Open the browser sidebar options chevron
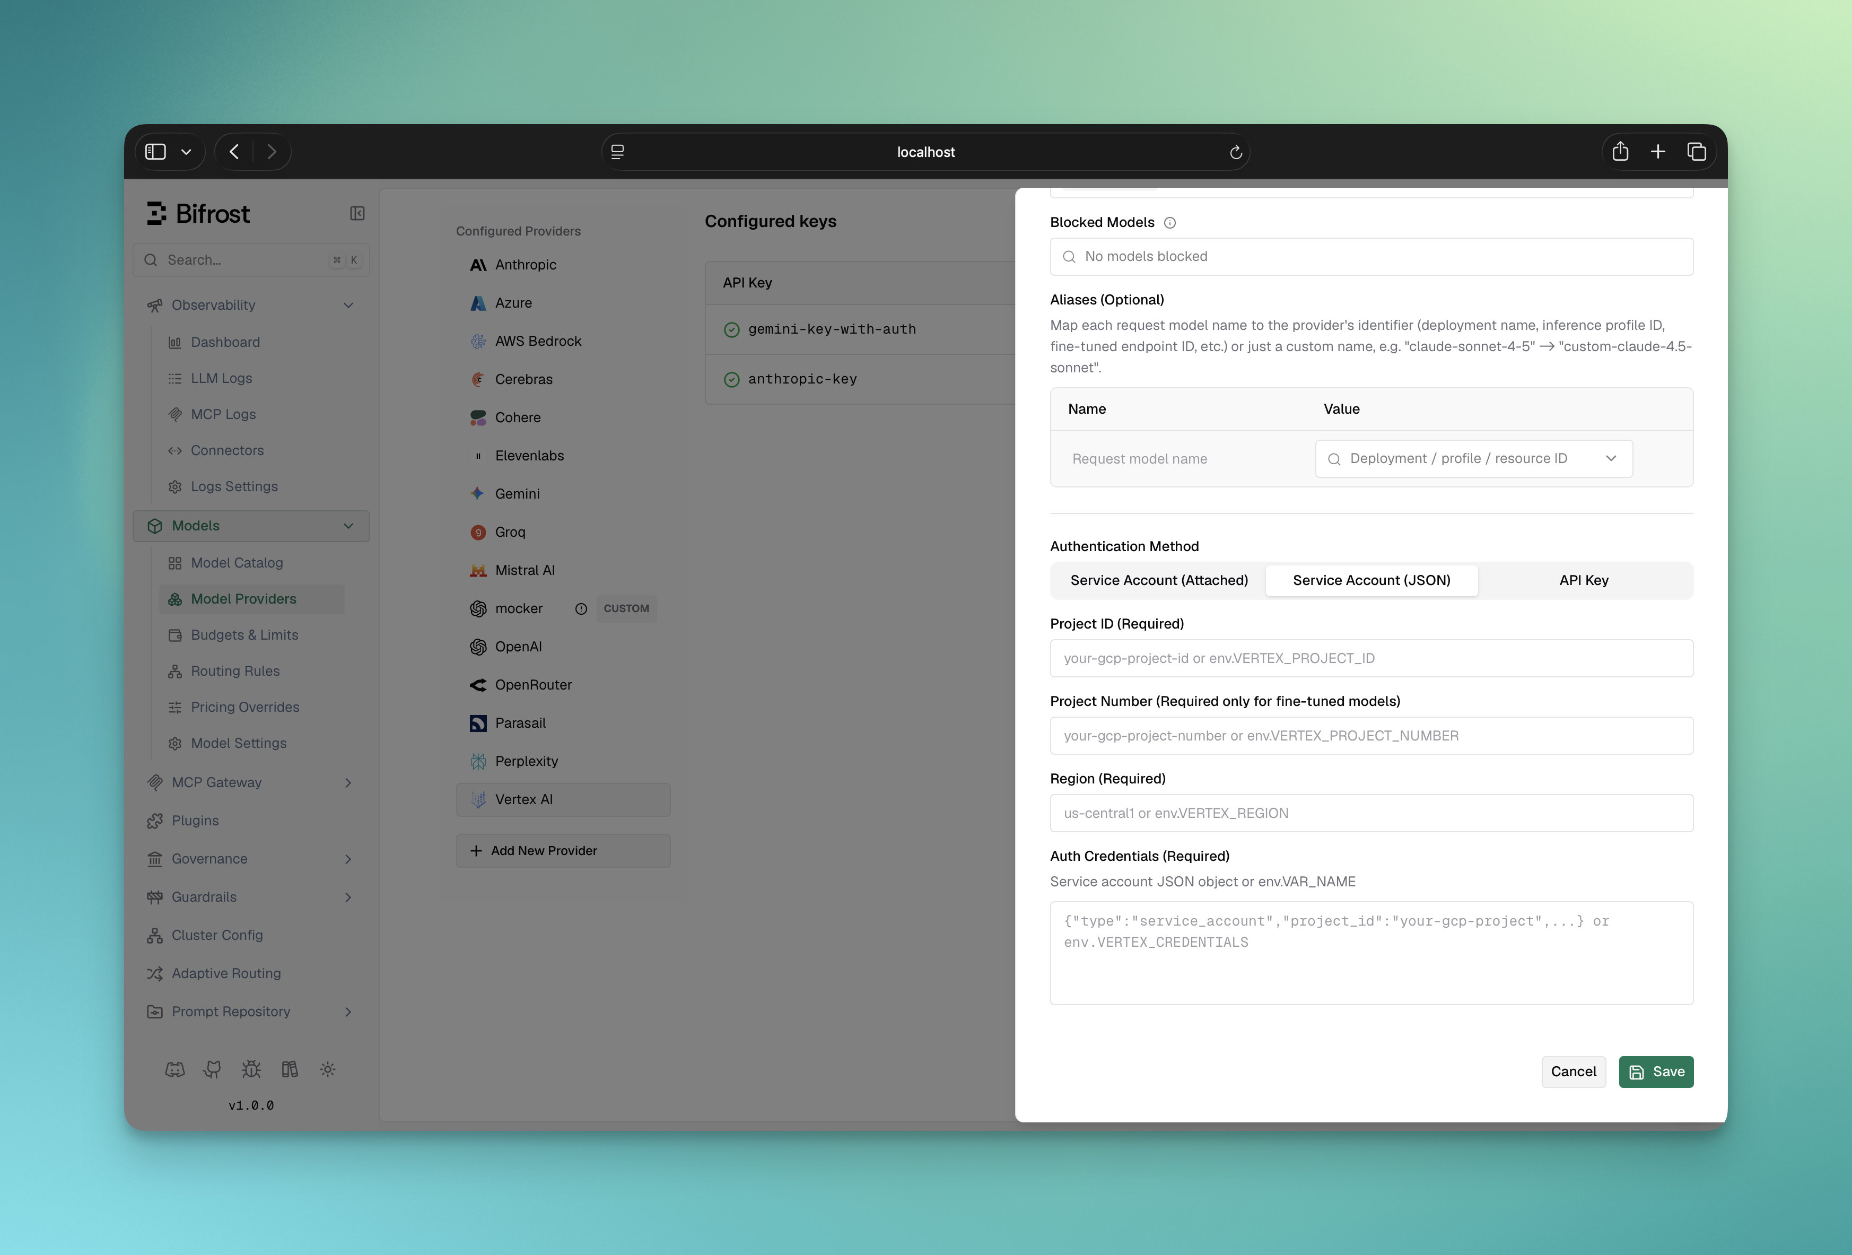This screenshot has width=1852, height=1255. [187, 151]
